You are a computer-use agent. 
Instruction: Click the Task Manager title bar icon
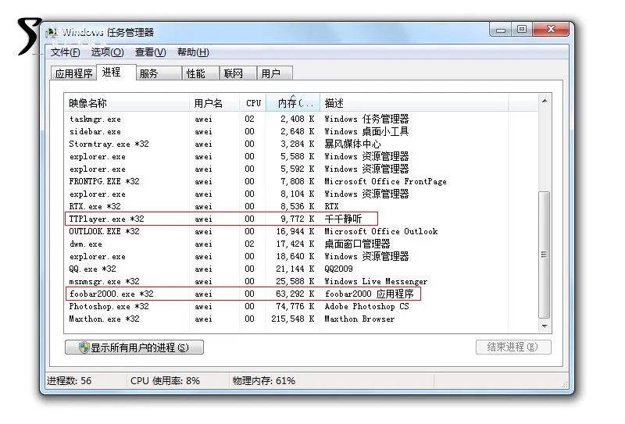52,32
